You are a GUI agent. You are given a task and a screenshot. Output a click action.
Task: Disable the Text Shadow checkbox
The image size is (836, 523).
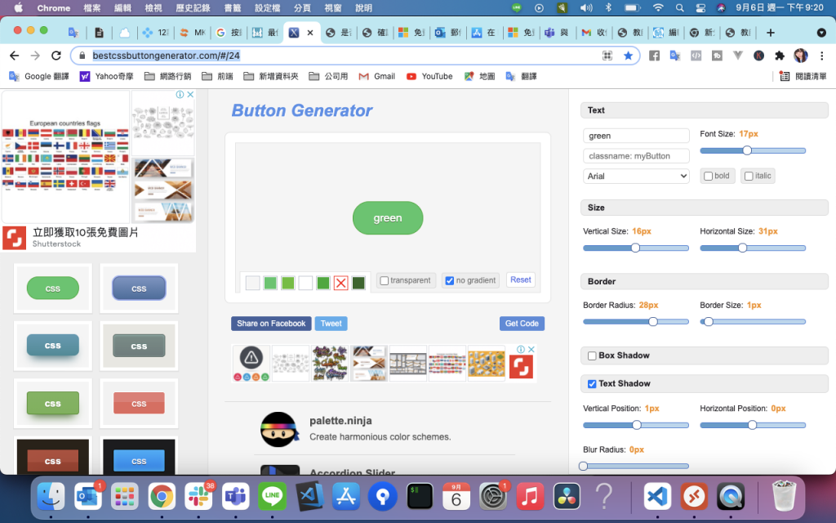[592, 384]
